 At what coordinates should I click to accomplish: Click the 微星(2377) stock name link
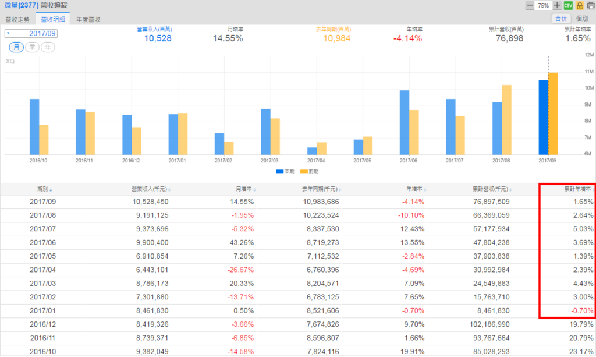[22, 5]
